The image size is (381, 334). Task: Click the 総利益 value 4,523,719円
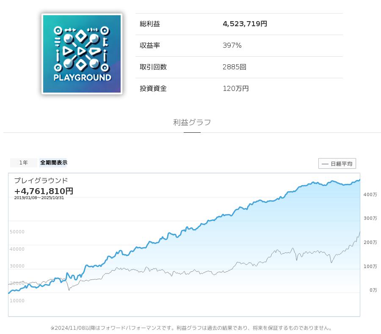(x=245, y=24)
